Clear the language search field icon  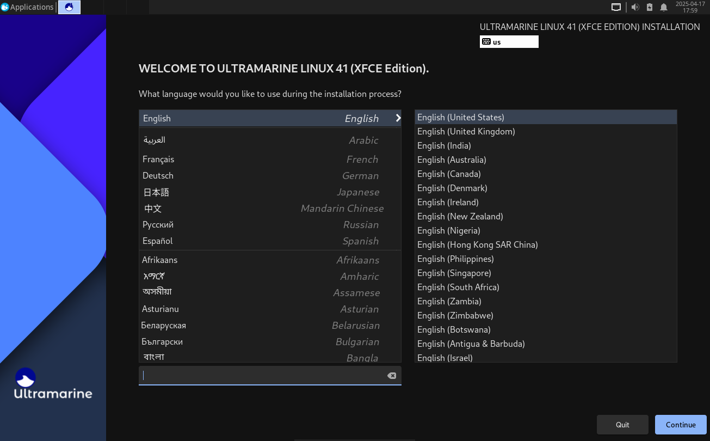(x=392, y=376)
